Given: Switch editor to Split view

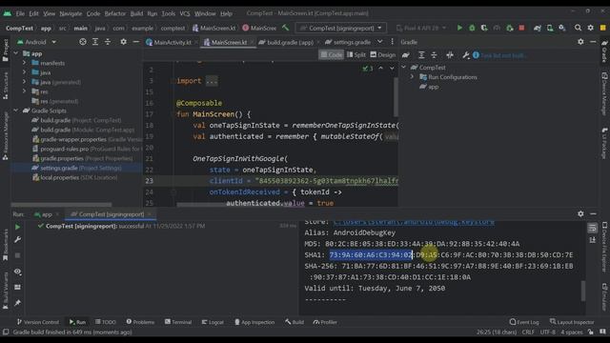Looking at the screenshot, I should 356,55.
